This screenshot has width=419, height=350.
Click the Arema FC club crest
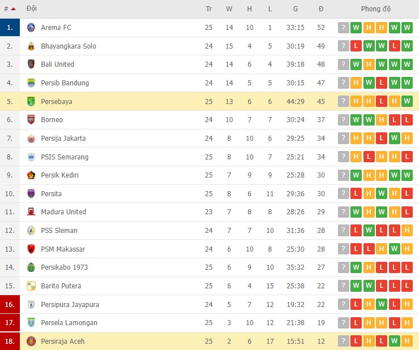[31, 28]
